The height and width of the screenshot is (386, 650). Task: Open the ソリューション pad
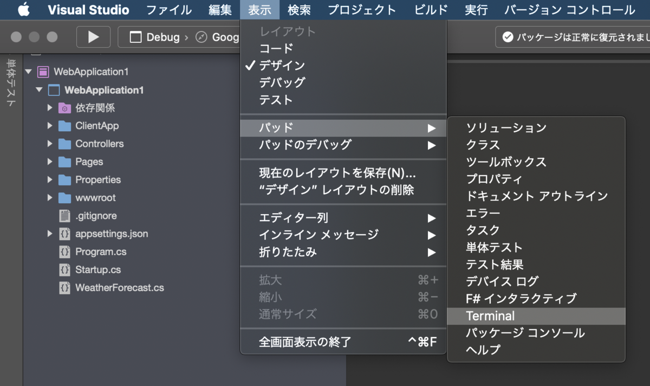coord(536,128)
